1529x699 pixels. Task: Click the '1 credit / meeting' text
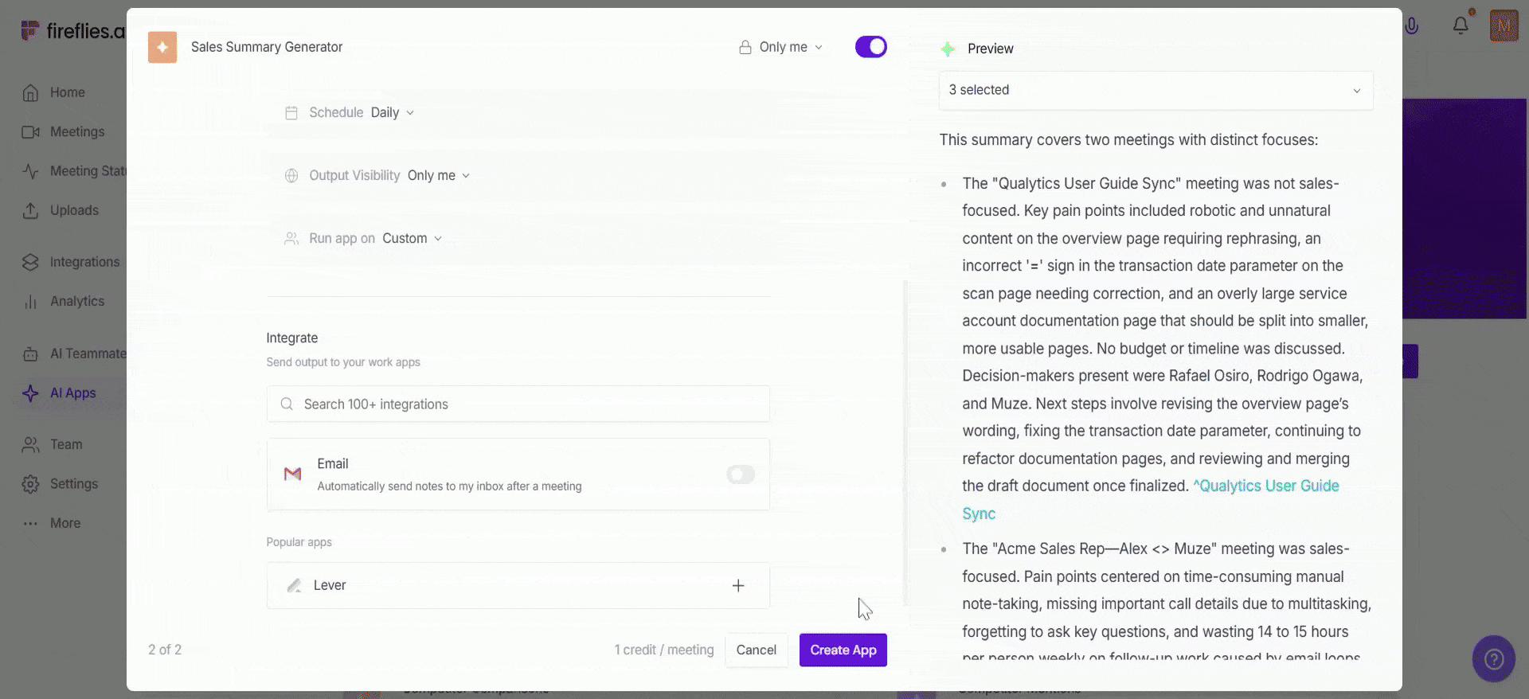(x=664, y=650)
